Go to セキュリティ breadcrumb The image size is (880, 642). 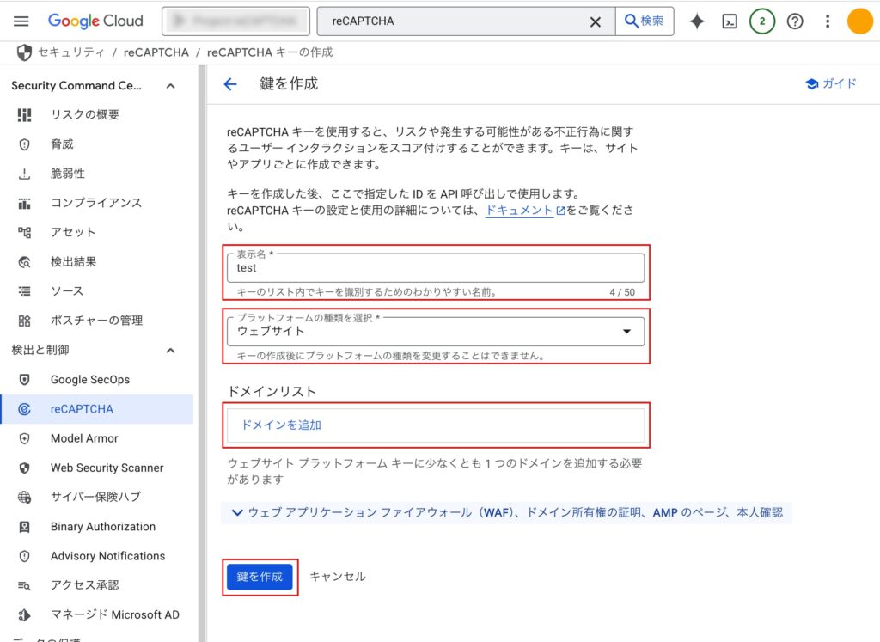pos(70,52)
